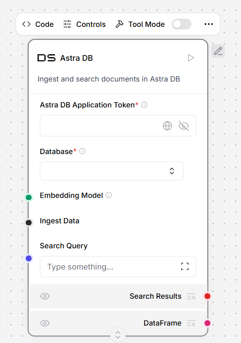Image resolution: width=241 pixels, height=343 pixels.
Task: Toggle token visibility crossed-eye icon
Action: (x=184, y=126)
